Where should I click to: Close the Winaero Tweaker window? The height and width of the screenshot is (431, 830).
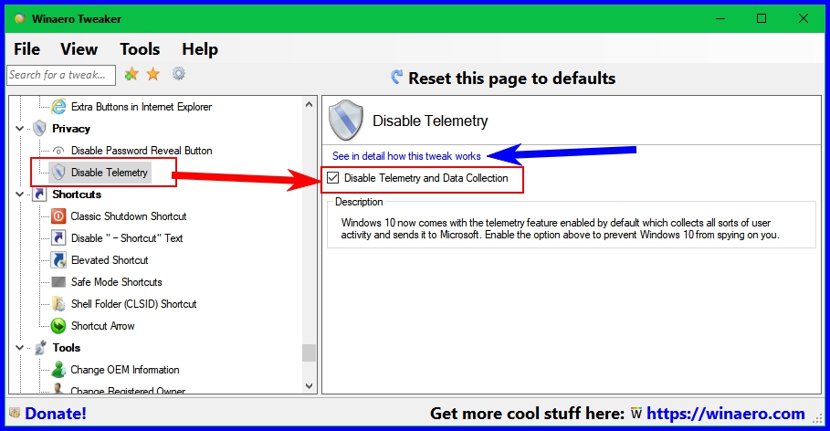(x=803, y=18)
